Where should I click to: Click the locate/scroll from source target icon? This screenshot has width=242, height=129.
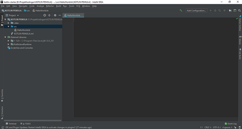44,15
